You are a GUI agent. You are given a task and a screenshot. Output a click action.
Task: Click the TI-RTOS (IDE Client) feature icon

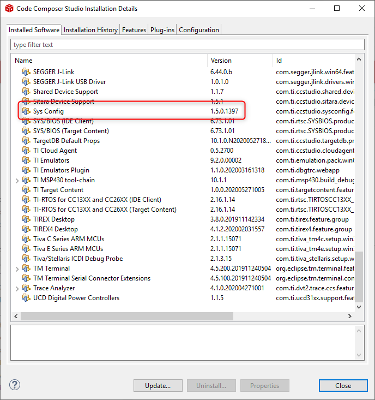26,200
